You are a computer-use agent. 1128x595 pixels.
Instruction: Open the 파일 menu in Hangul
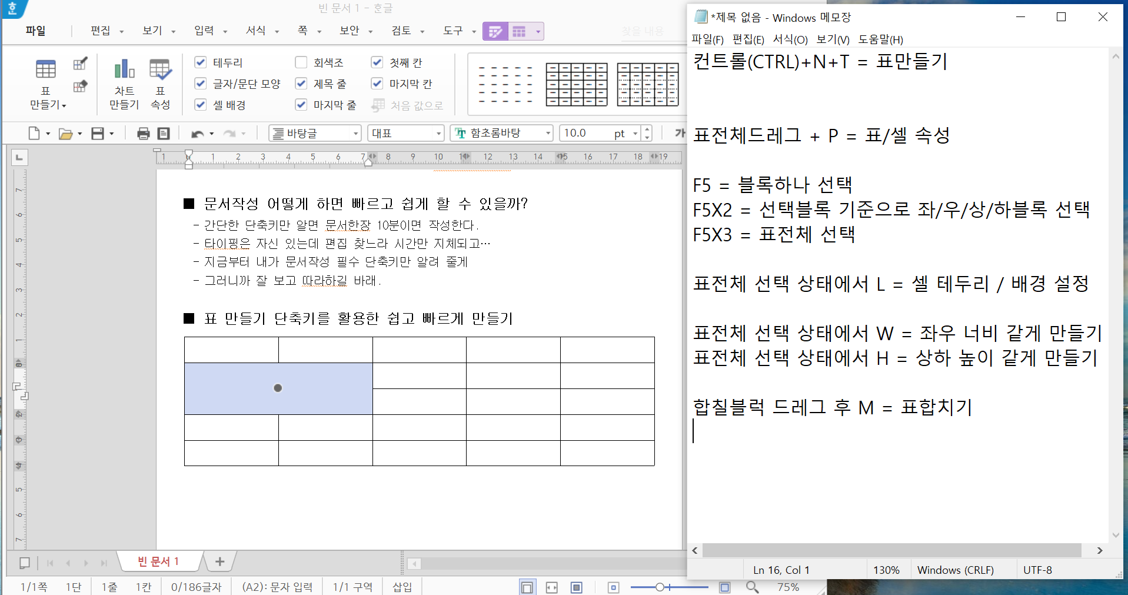coord(35,31)
